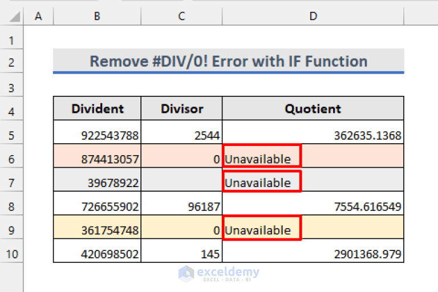Select column D header

[x=313, y=16]
